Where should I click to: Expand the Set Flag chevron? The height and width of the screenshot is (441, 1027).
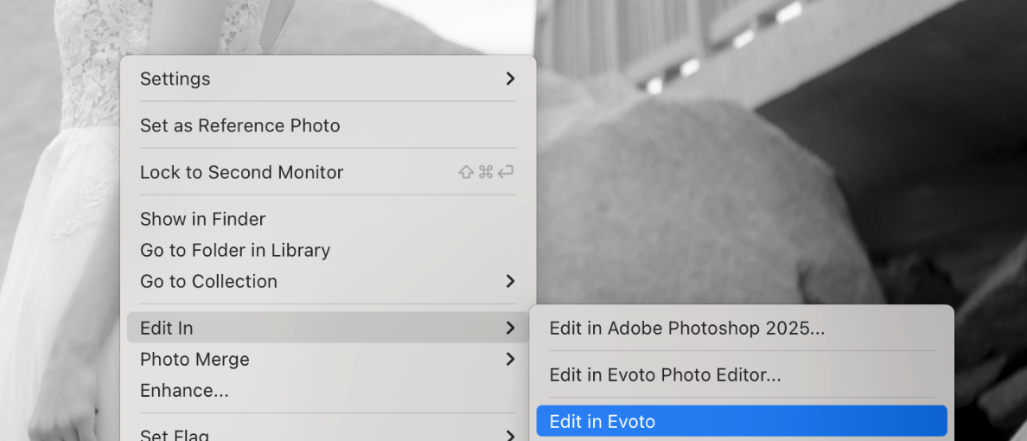[x=510, y=435]
